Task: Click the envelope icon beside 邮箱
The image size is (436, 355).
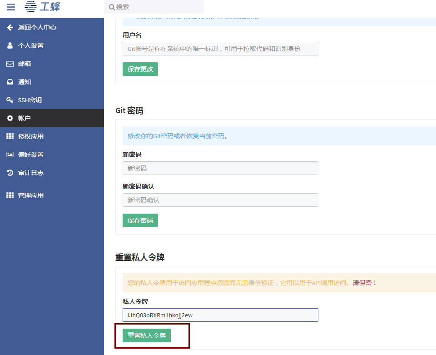Action: click(x=10, y=64)
